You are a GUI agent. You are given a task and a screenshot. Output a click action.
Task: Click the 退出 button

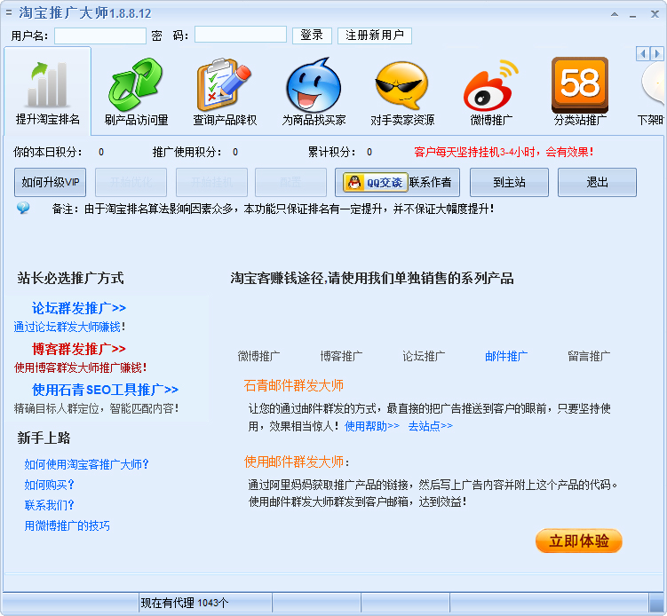[597, 182]
